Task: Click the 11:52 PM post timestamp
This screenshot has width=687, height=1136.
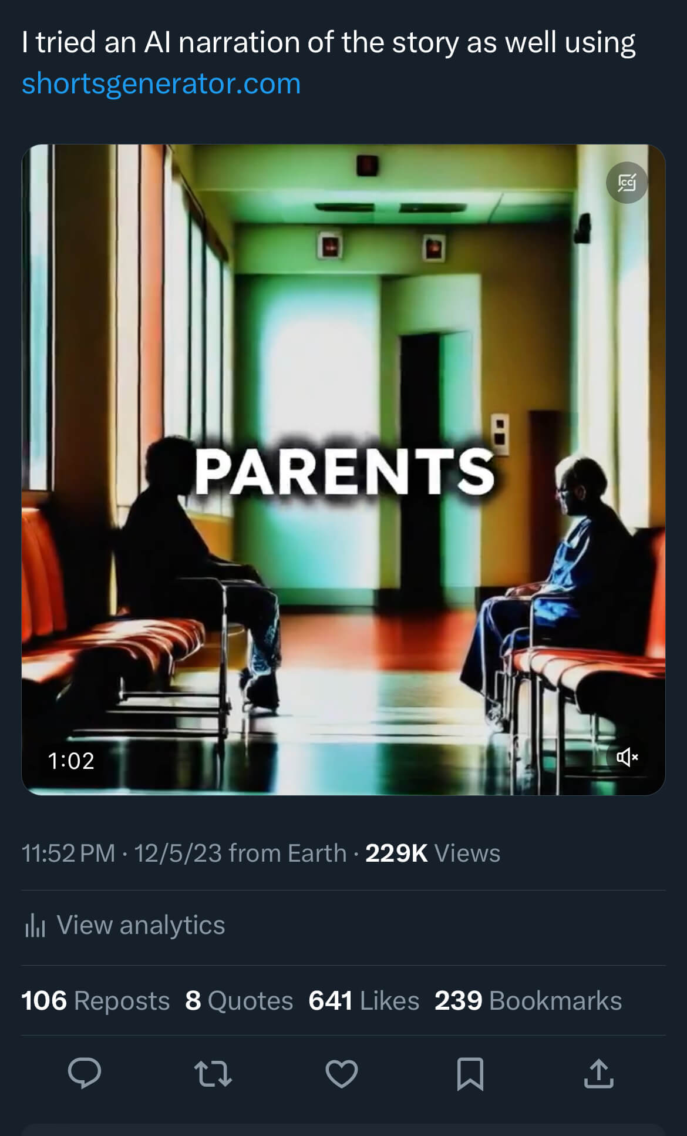Action: [69, 853]
